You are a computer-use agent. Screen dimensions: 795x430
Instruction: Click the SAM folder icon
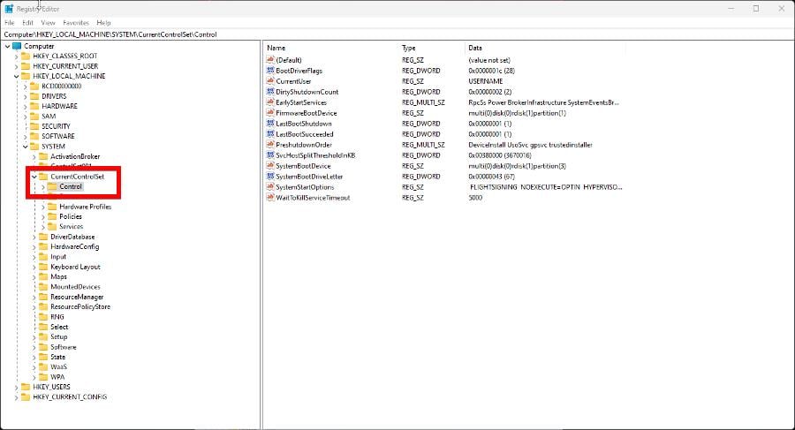(x=34, y=117)
